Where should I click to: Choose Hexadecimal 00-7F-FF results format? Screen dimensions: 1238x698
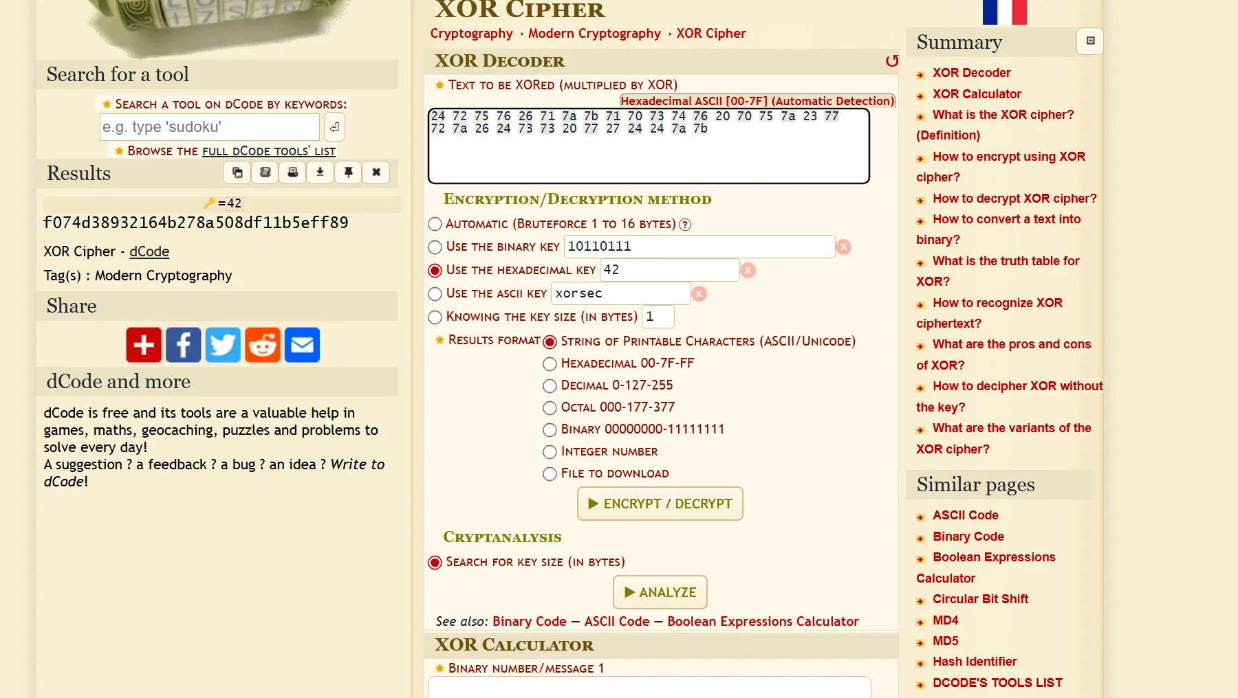[x=550, y=363]
